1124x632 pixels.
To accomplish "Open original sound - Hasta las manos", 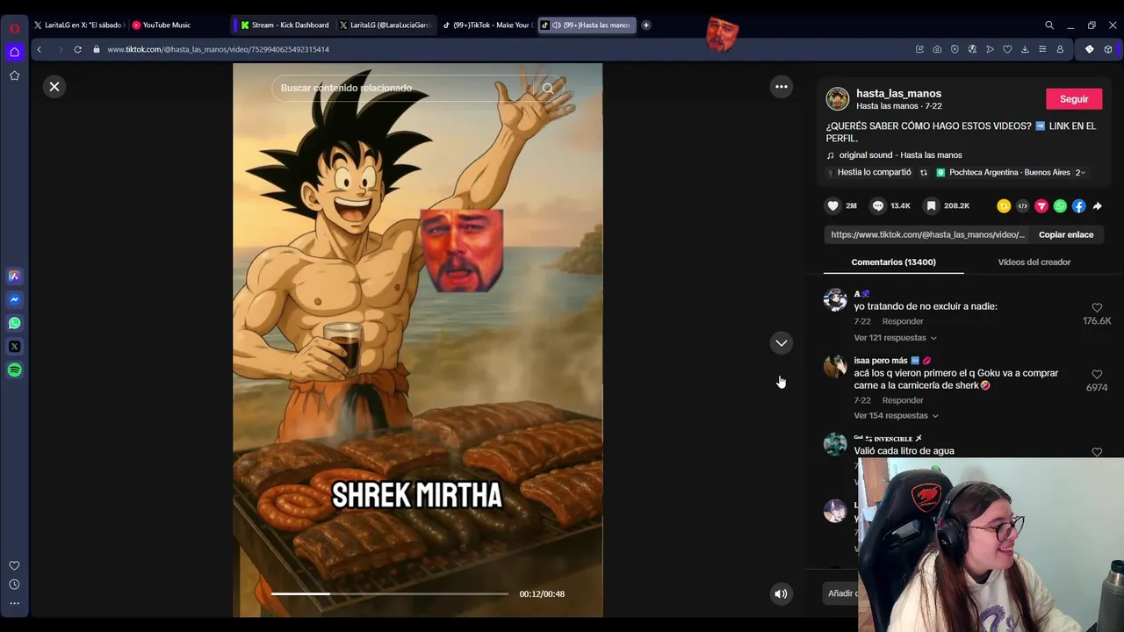I will point(900,155).
